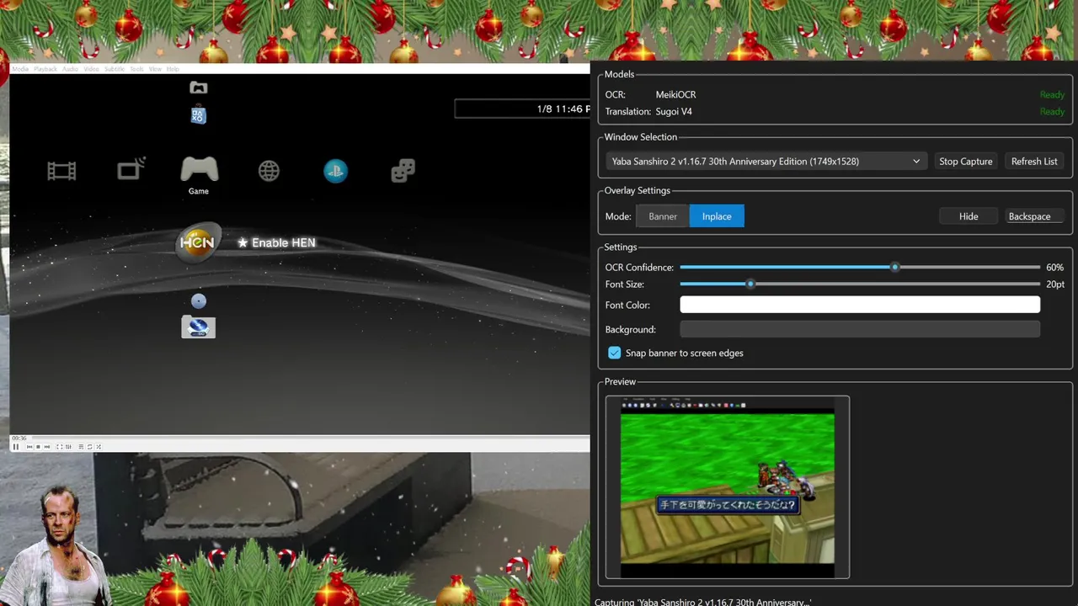Viewport: 1078px width, 606px height.
Task: Open the Font Color white swatch
Action: point(860,305)
